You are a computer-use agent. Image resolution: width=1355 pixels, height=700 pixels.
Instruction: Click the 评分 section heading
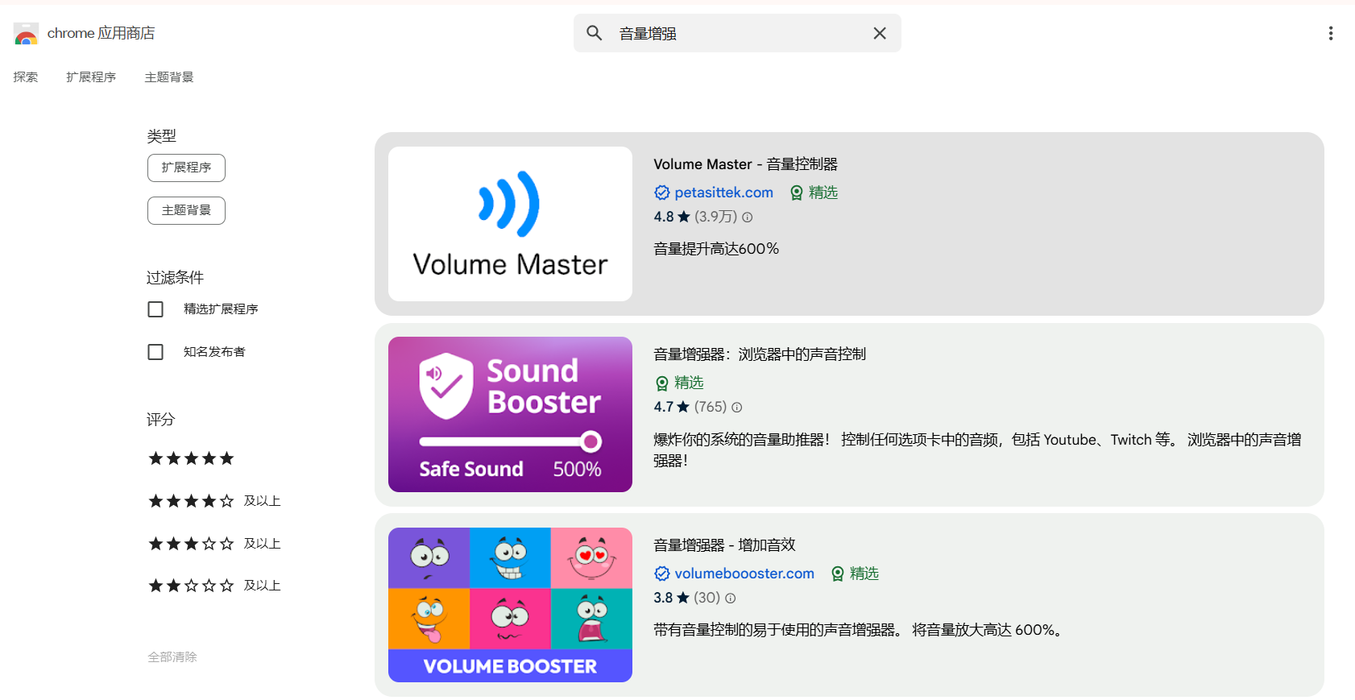(x=160, y=420)
